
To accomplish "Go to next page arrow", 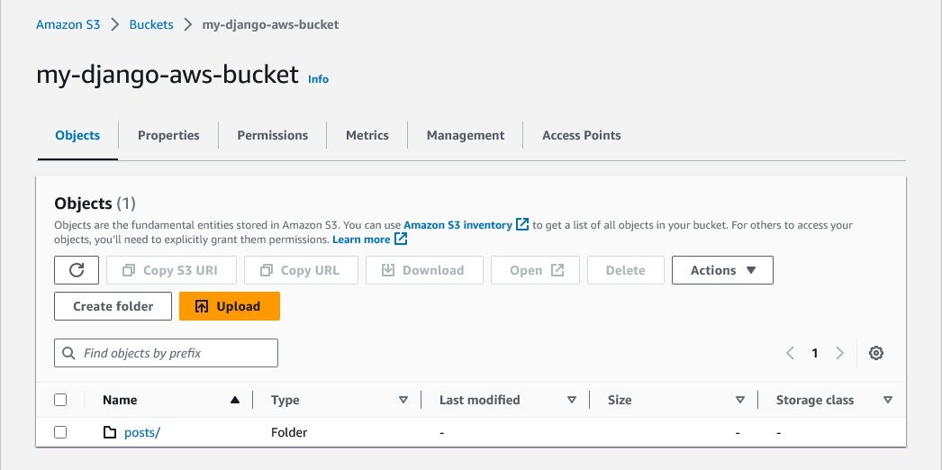I will click(x=839, y=353).
